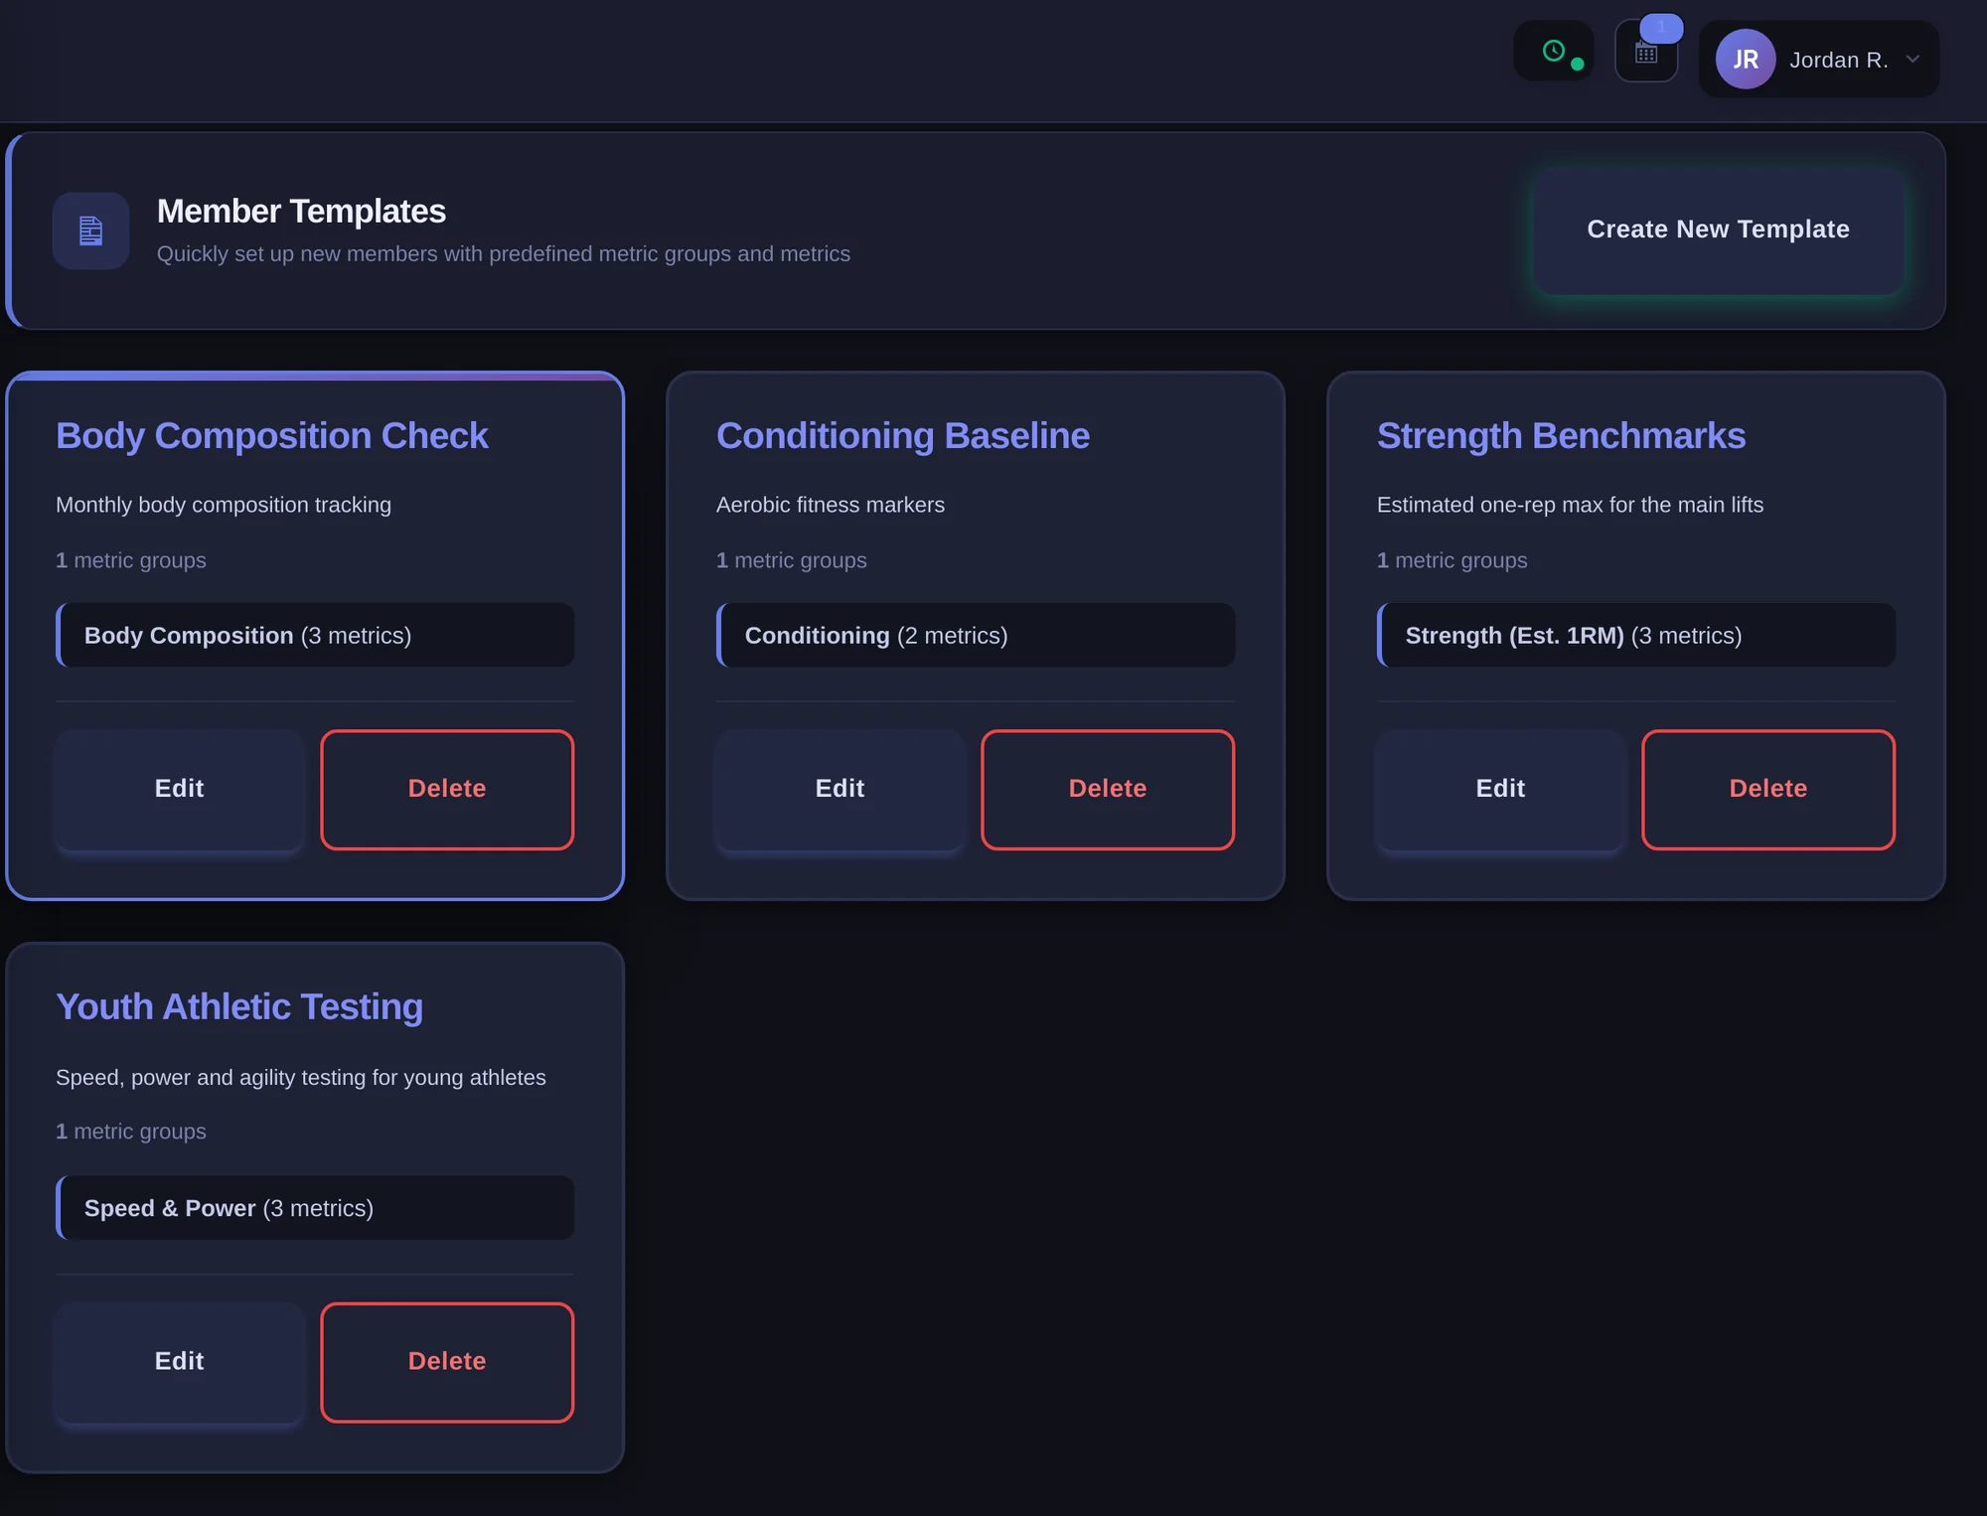Click the JR user avatar
Viewport: 1987px width, 1516px height.
click(1746, 60)
